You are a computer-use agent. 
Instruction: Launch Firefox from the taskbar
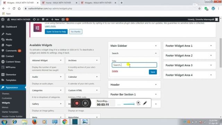pyautogui.click(x=34, y=122)
